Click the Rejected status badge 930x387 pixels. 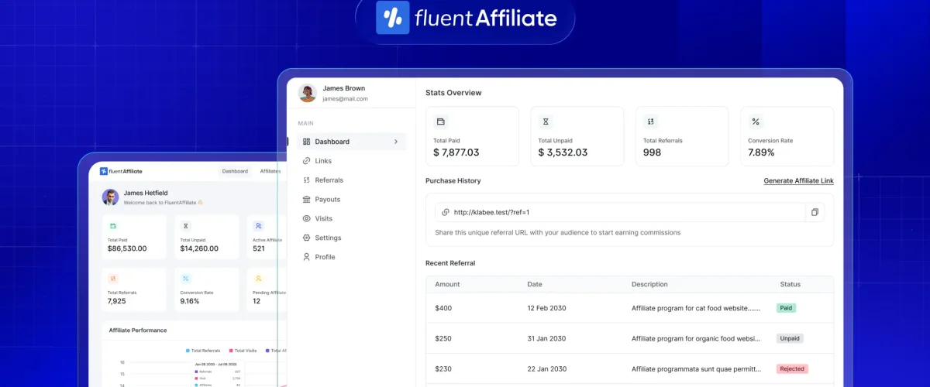[792, 369]
